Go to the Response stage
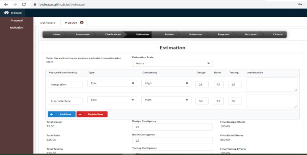 [224, 34]
